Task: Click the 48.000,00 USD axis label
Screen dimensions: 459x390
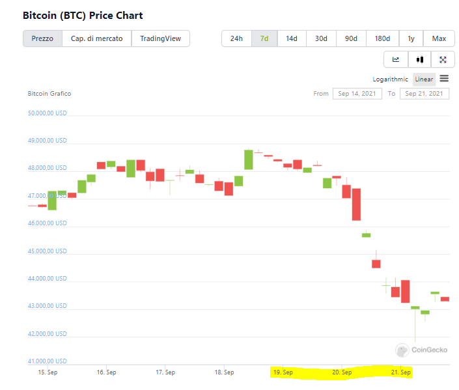Action: [48, 168]
